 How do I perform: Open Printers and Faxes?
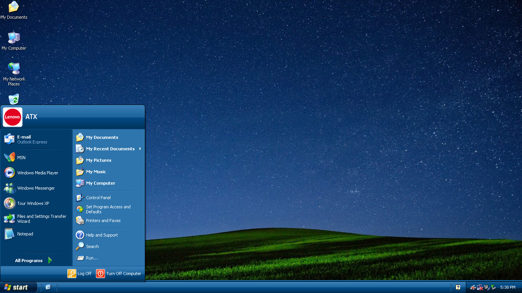(x=109, y=221)
